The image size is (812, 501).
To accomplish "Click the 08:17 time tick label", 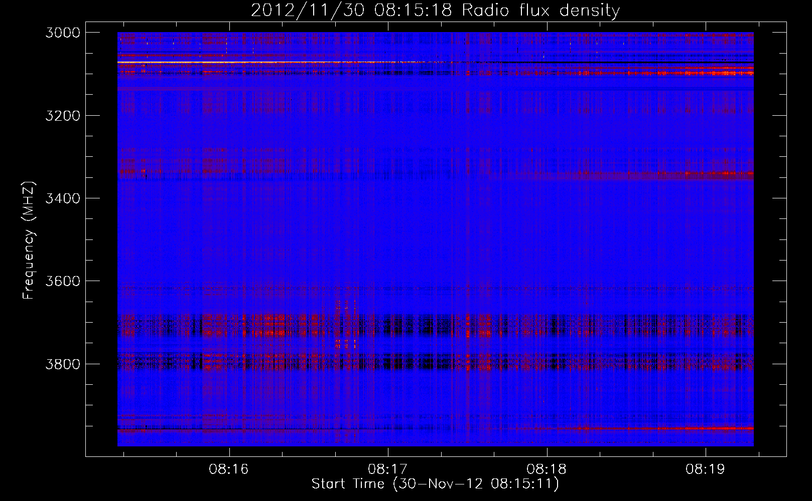I will point(388,469).
